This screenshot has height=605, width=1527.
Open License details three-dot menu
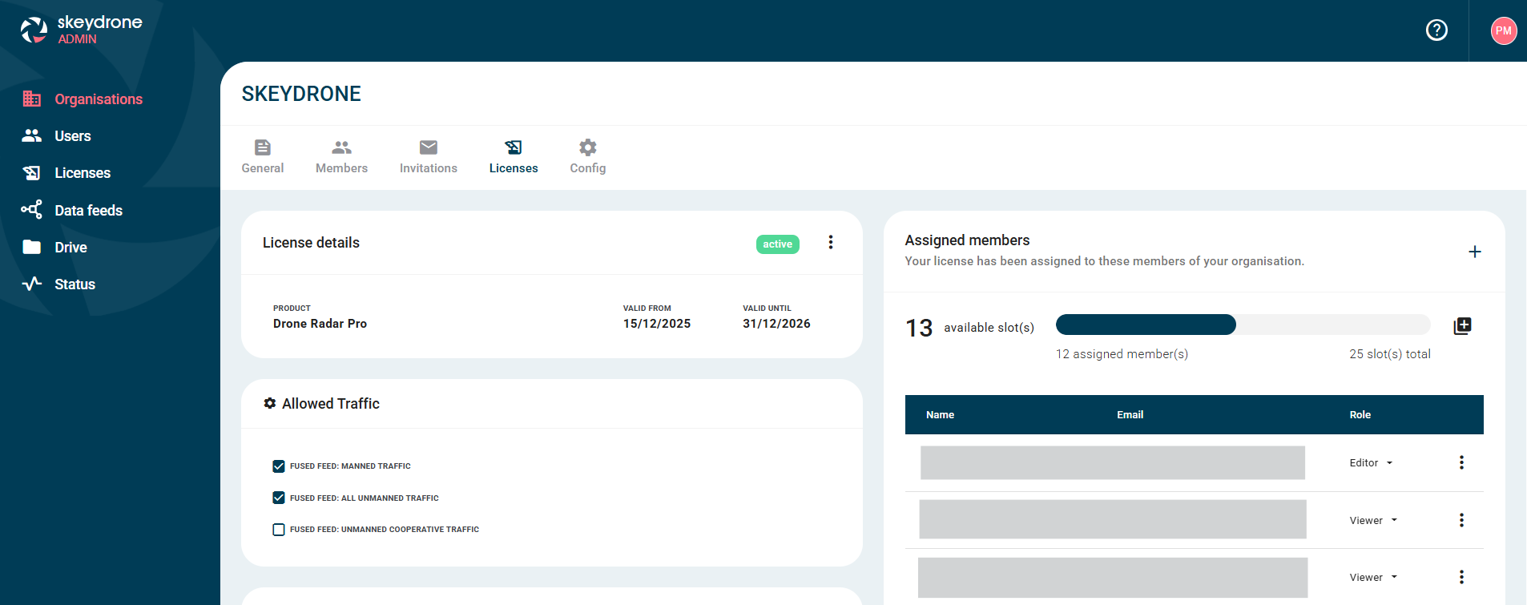[830, 242]
